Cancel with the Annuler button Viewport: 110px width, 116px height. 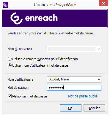click(94, 108)
